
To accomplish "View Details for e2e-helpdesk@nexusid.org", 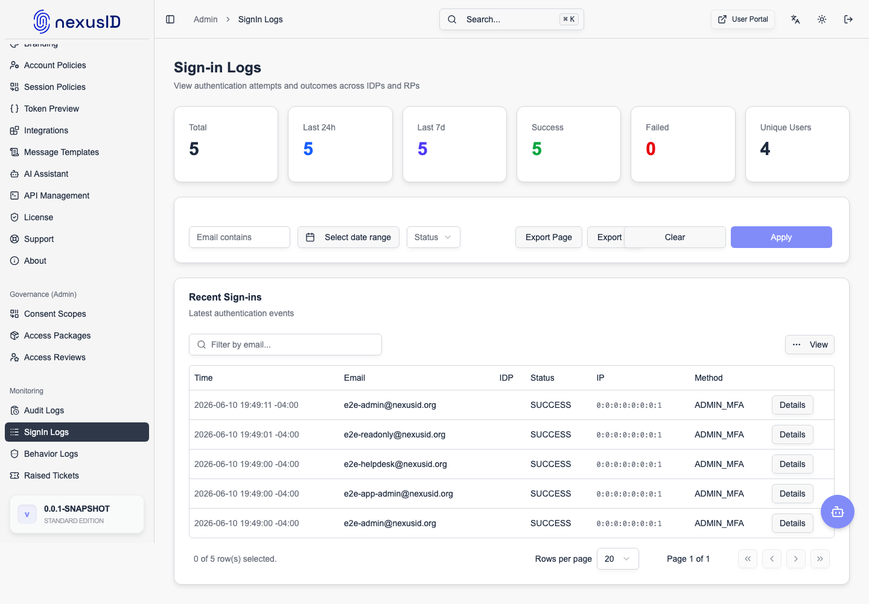I will [792, 464].
